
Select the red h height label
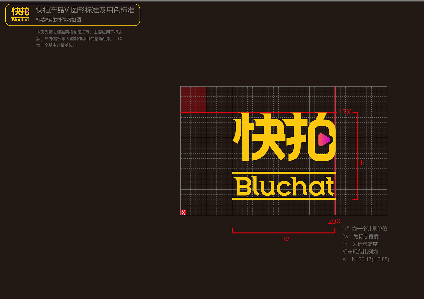(x=363, y=163)
